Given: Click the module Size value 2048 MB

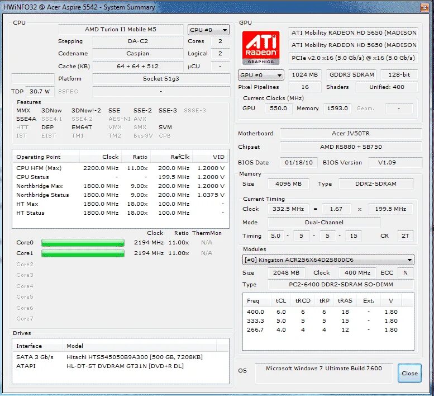Looking at the screenshot, I should coord(286,273).
